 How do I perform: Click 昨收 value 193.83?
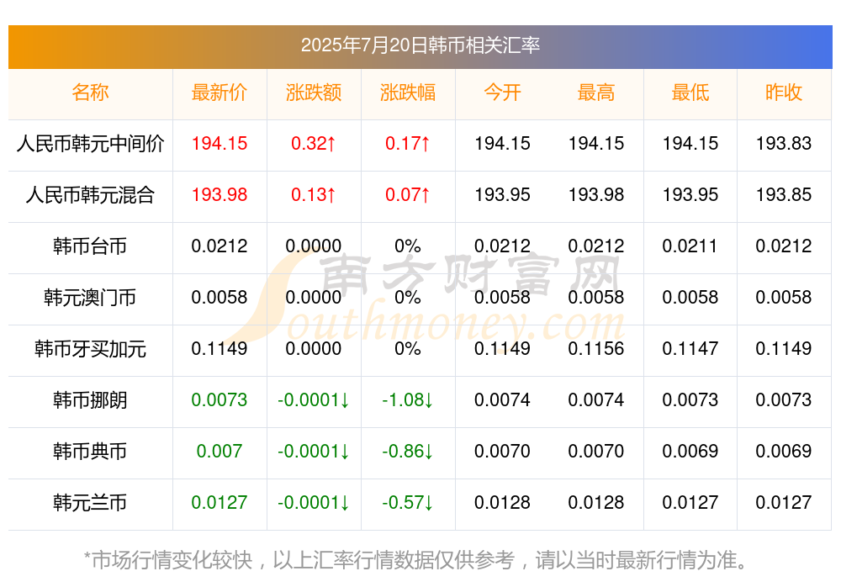[784, 143]
